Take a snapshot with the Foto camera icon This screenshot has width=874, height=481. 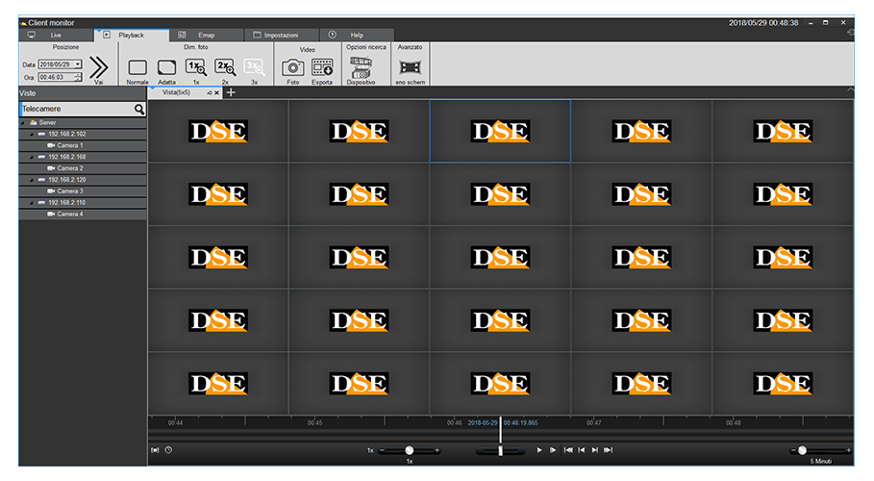point(293,67)
